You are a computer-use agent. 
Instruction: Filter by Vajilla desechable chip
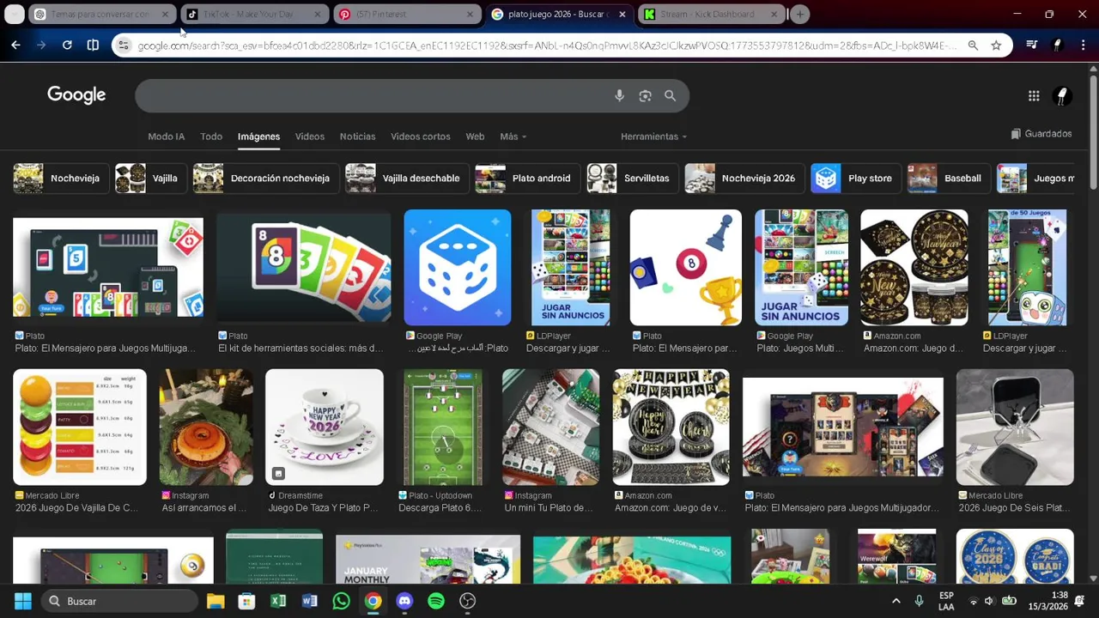pyautogui.click(x=406, y=179)
